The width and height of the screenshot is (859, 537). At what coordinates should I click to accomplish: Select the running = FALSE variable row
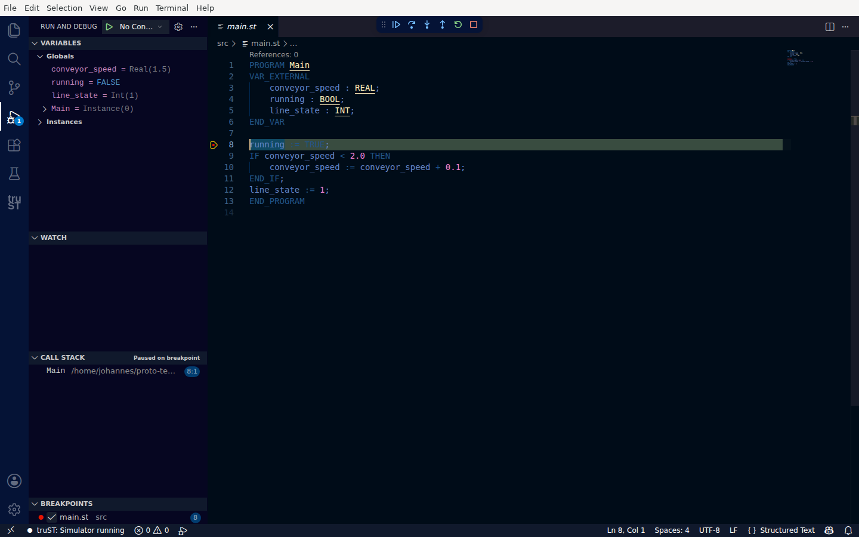pos(118,82)
